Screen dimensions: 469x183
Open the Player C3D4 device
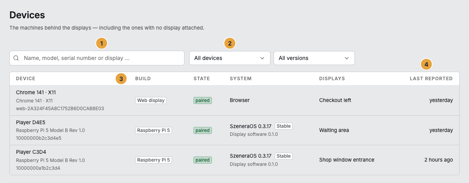(x=31, y=152)
